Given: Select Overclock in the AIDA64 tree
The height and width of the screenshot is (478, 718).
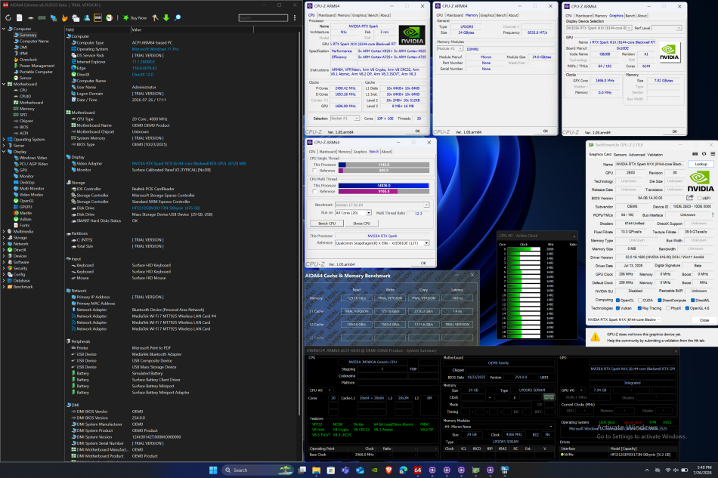Looking at the screenshot, I should click(x=28, y=60).
